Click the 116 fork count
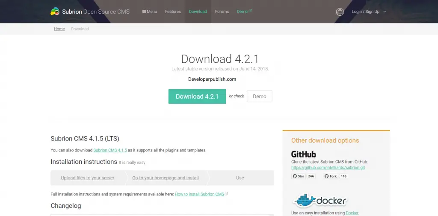 click(x=343, y=176)
